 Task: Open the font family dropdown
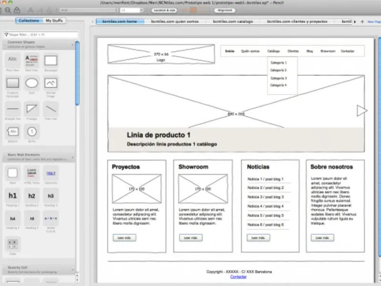point(89,10)
